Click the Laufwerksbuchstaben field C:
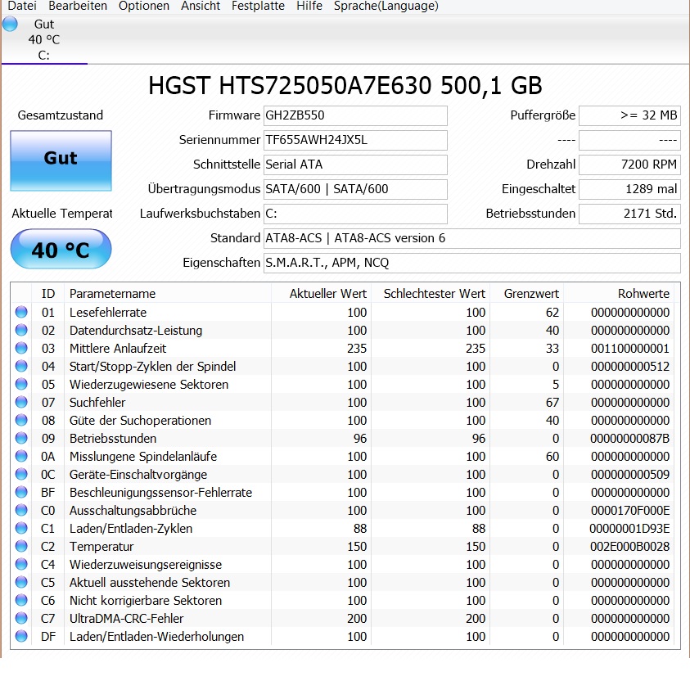 (x=355, y=214)
